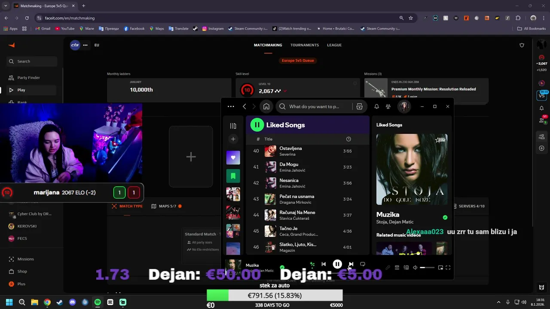Switch to FACEIT League tab
This screenshot has width=550, height=309.
coord(334,45)
